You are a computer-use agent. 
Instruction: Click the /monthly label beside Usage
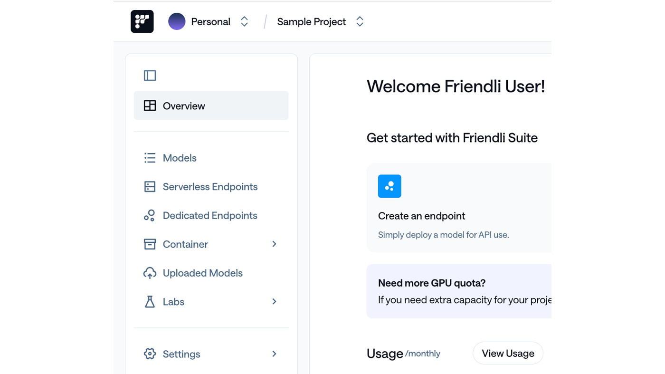pyautogui.click(x=423, y=354)
